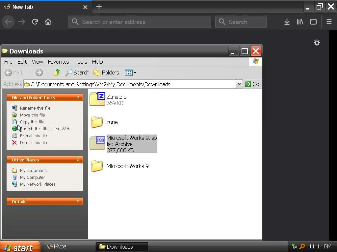Click the Rename this file icon
Image resolution: width=337 pixels, height=252 pixels.
pos(14,108)
